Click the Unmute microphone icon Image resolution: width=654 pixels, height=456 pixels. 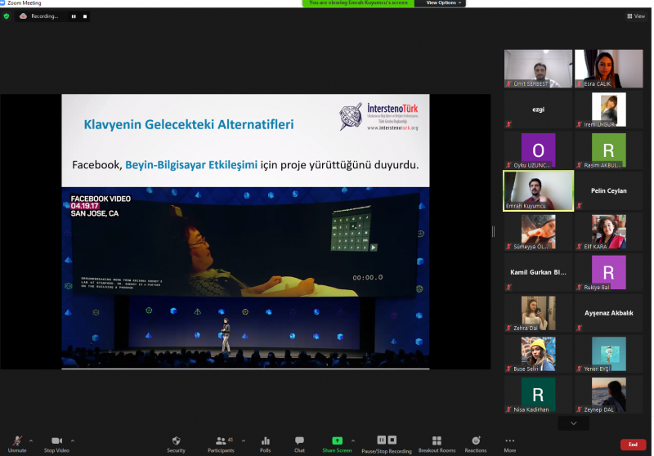point(17,440)
